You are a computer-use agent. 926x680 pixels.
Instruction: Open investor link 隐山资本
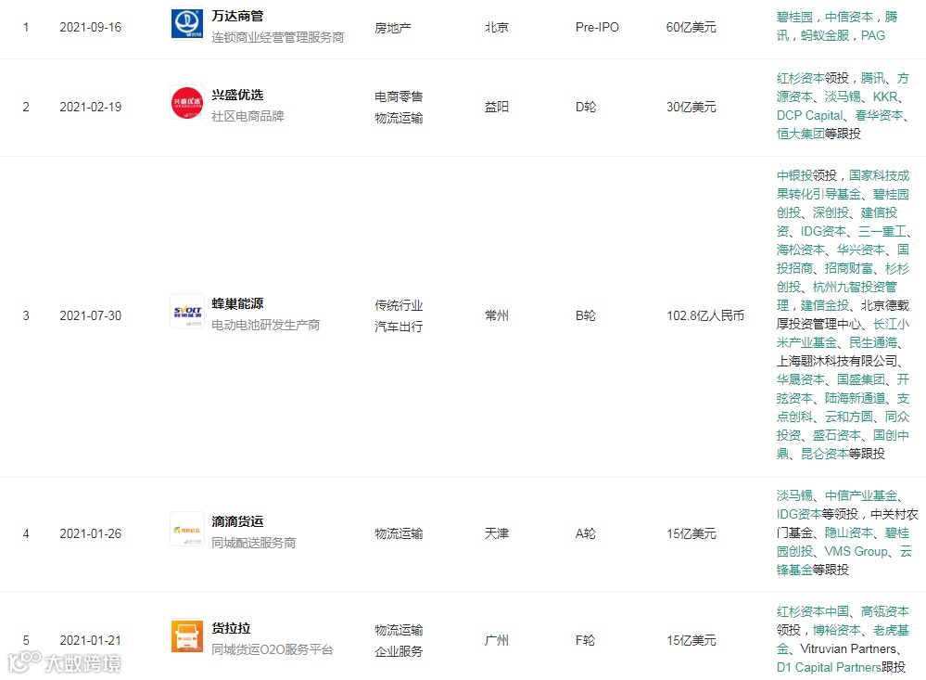tap(849, 532)
